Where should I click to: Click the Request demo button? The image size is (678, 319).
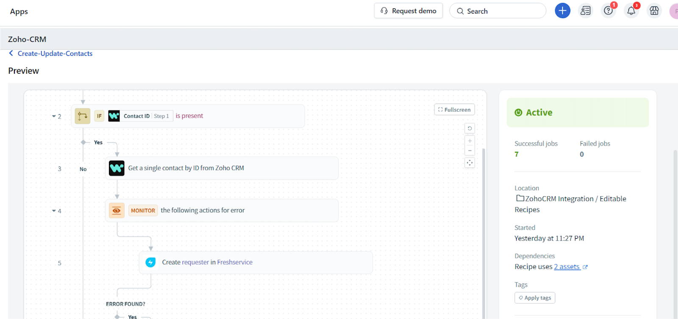point(408,11)
